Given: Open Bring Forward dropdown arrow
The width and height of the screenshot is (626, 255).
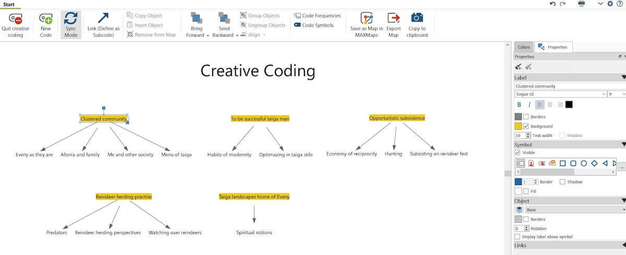Looking at the screenshot, I should [208, 35].
